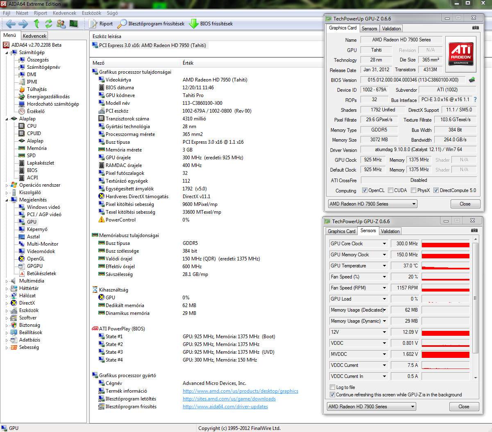492x432 pixels.
Task: Toggle the DirectCompute 5.0 checkbox
Action: pos(436,190)
